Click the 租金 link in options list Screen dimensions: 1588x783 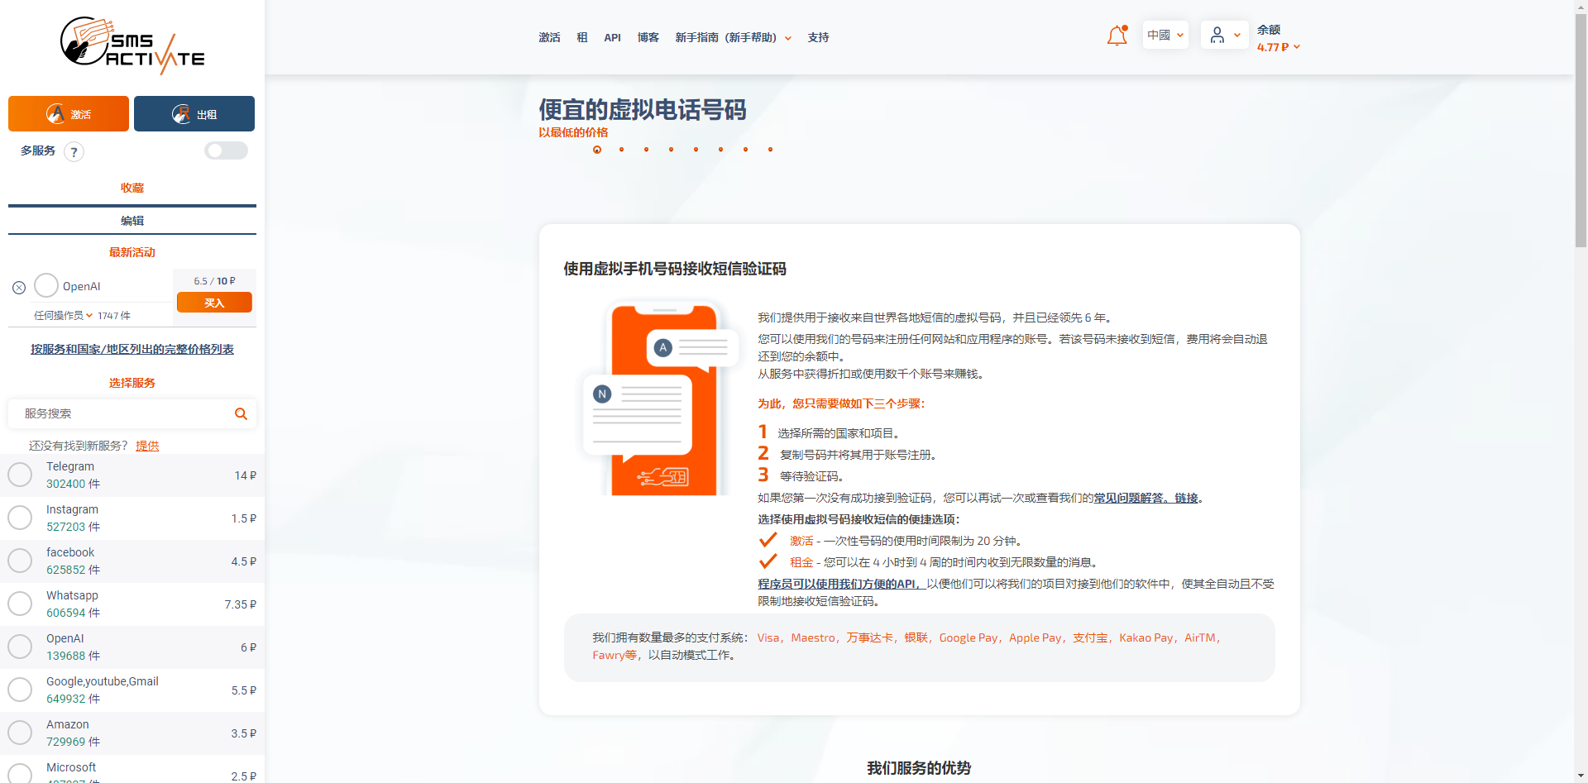pyautogui.click(x=801, y=562)
